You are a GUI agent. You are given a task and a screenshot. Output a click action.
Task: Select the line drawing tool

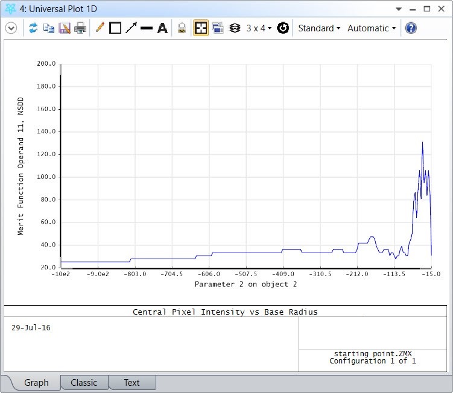(x=147, y=28)
